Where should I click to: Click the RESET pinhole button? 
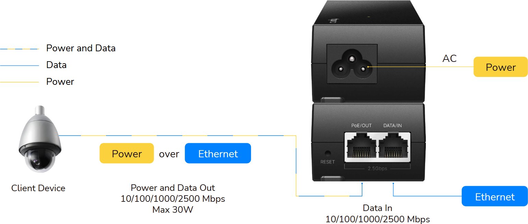328,153
